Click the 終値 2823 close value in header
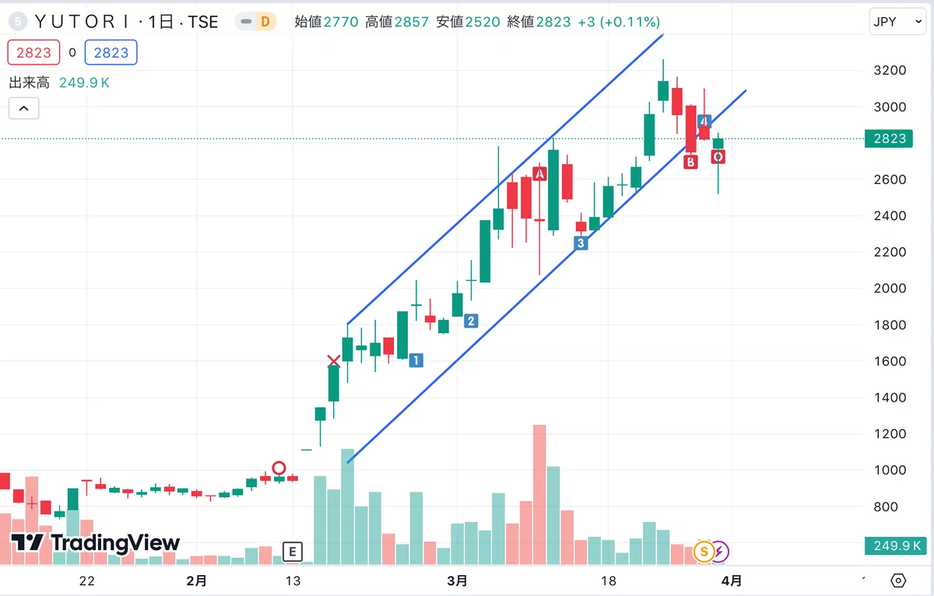The height and width of the screenshot is (596, 934). pyautogui.click(x=539, y=22)
